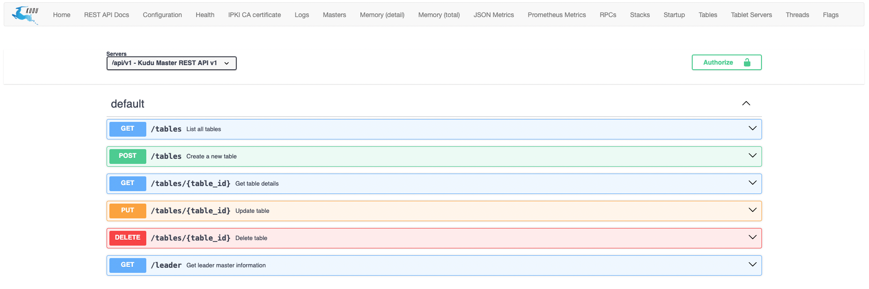Expand the PUT /tables/{table_id} chevron
Screen dimensions: 869x289
pos(752,211)
